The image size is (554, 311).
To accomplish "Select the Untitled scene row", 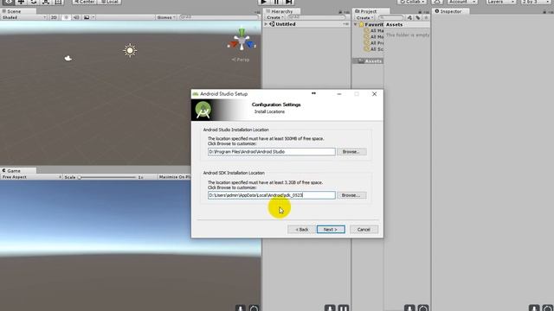I will point(306,24).
